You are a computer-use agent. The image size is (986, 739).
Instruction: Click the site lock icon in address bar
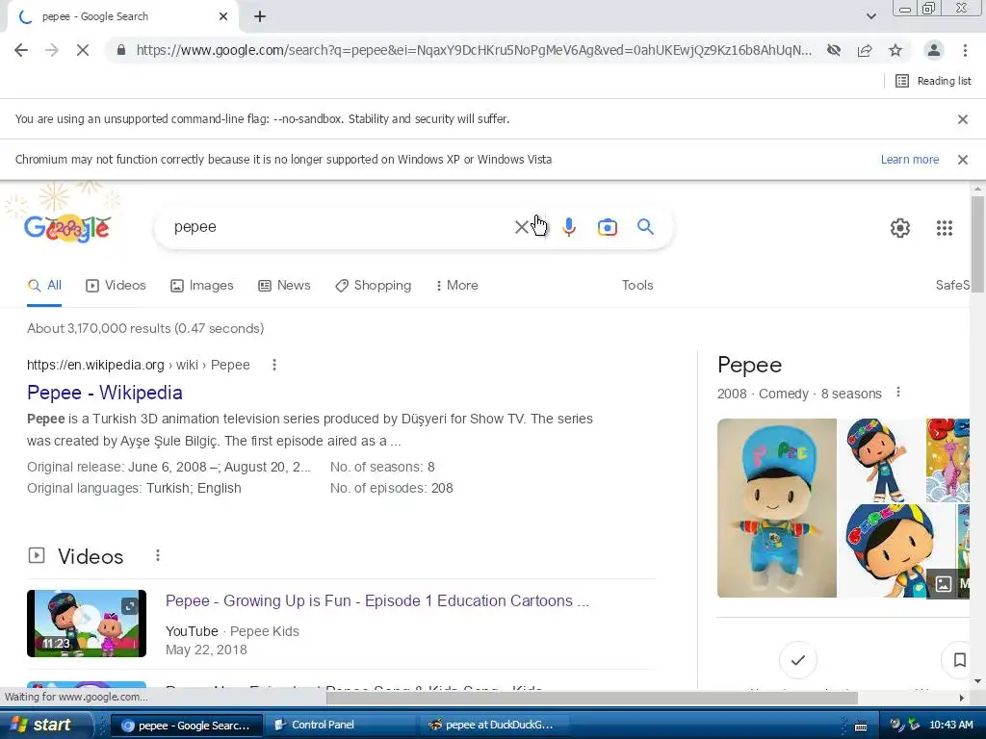[x=121, y=50]
